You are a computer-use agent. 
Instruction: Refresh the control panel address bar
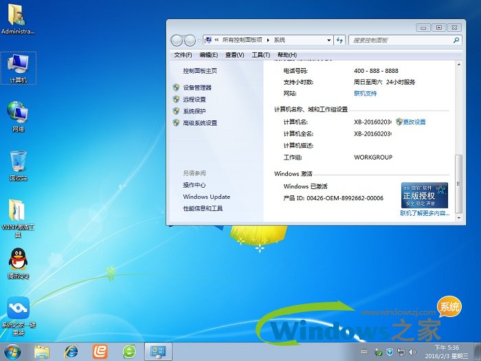click(339, 40)
